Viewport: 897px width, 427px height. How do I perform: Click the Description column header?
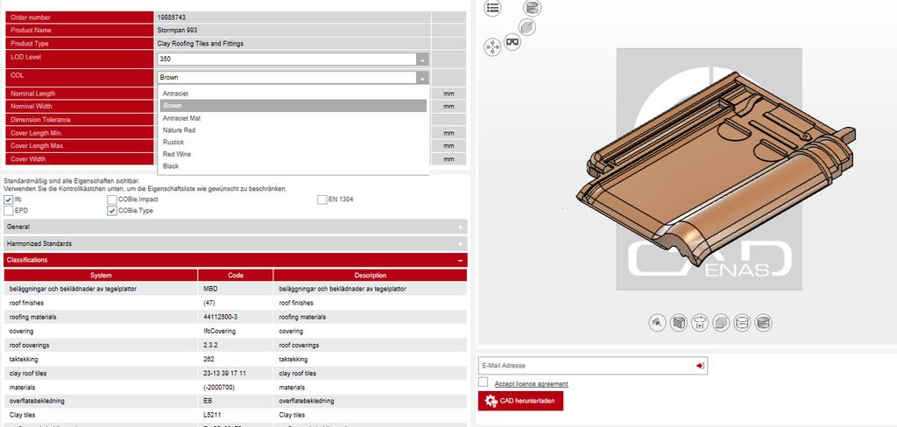click(371, 276)
